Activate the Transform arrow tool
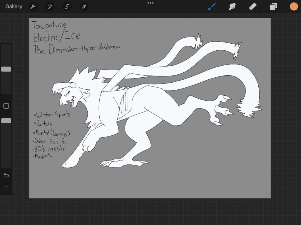Viewport: 301px width, 225px height. (84, 6)
